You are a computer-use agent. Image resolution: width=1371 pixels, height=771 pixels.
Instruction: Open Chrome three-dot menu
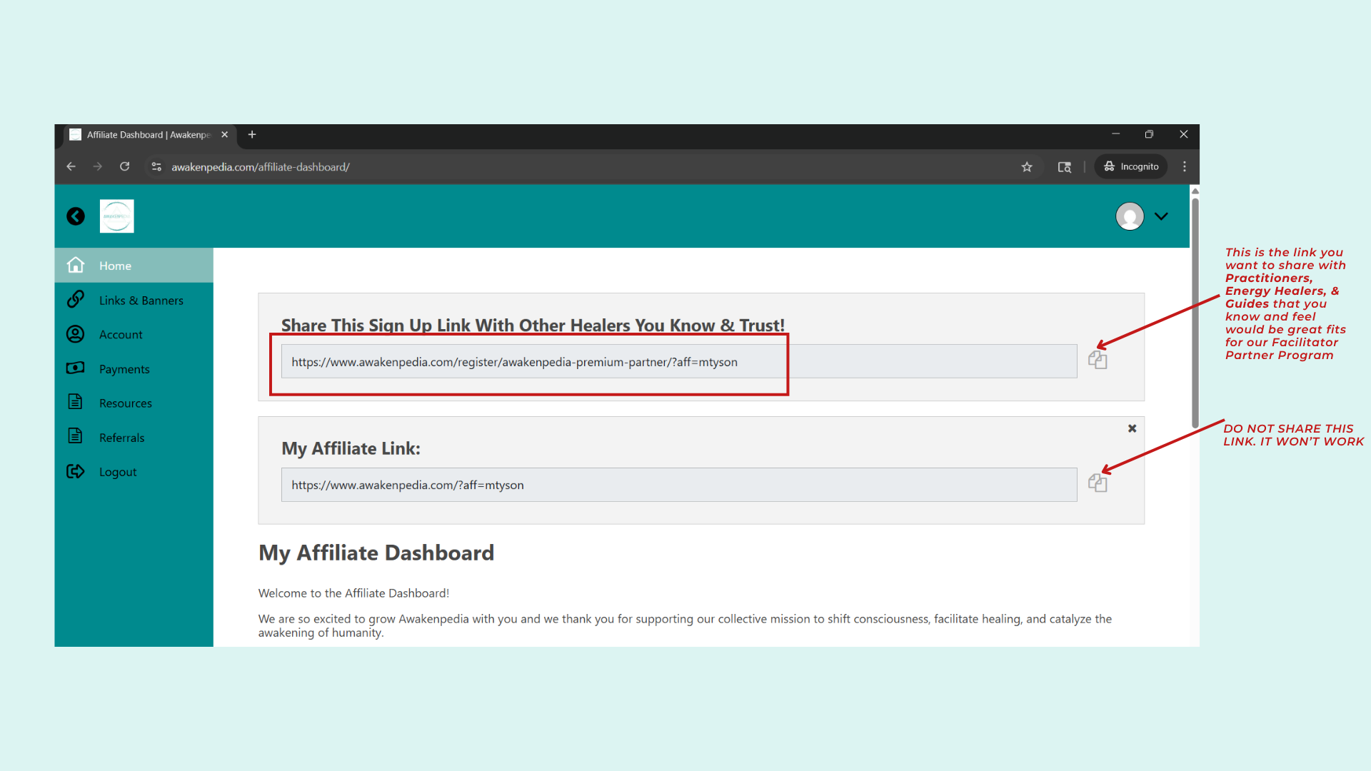coord(1185,167)
